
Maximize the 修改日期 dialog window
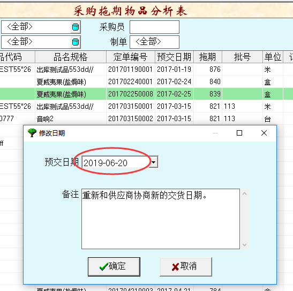click(239, 133)
